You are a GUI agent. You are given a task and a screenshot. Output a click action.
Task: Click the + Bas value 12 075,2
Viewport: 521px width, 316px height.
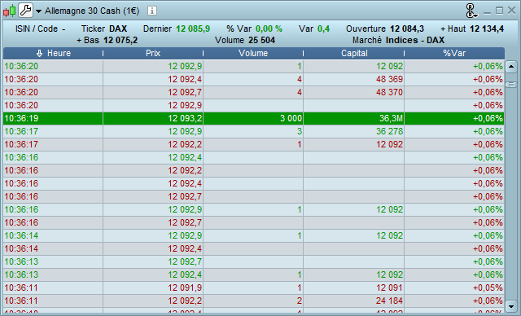[120, 40]
